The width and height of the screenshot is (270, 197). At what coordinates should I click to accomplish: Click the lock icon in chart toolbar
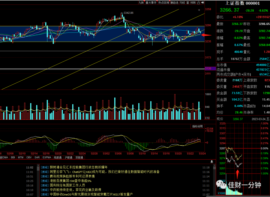tap(198, 3)
